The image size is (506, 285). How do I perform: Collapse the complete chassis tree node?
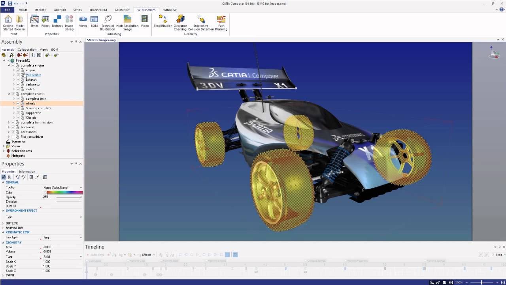pyautogui.click(x=9, y=94)
